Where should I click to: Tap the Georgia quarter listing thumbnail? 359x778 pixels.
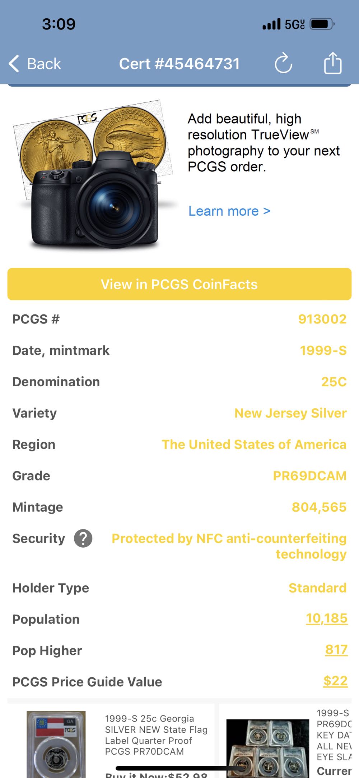click(x=56, y=744)
